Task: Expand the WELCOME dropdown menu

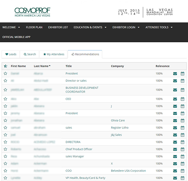Action: 11,27
